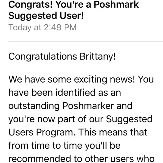Click the 'Today at 2:49 PM' timestamp
The width and height of the screenshot is (163, 163).
coord(42,28)
